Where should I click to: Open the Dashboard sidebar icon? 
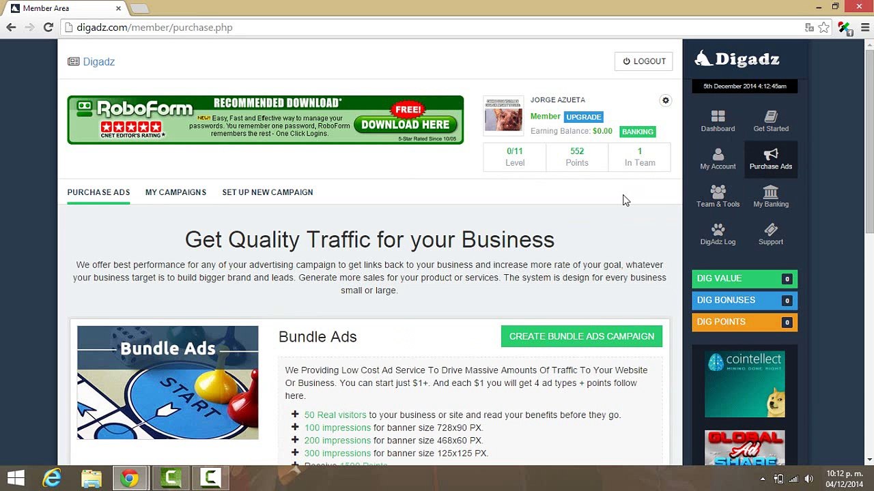point(718,121)
